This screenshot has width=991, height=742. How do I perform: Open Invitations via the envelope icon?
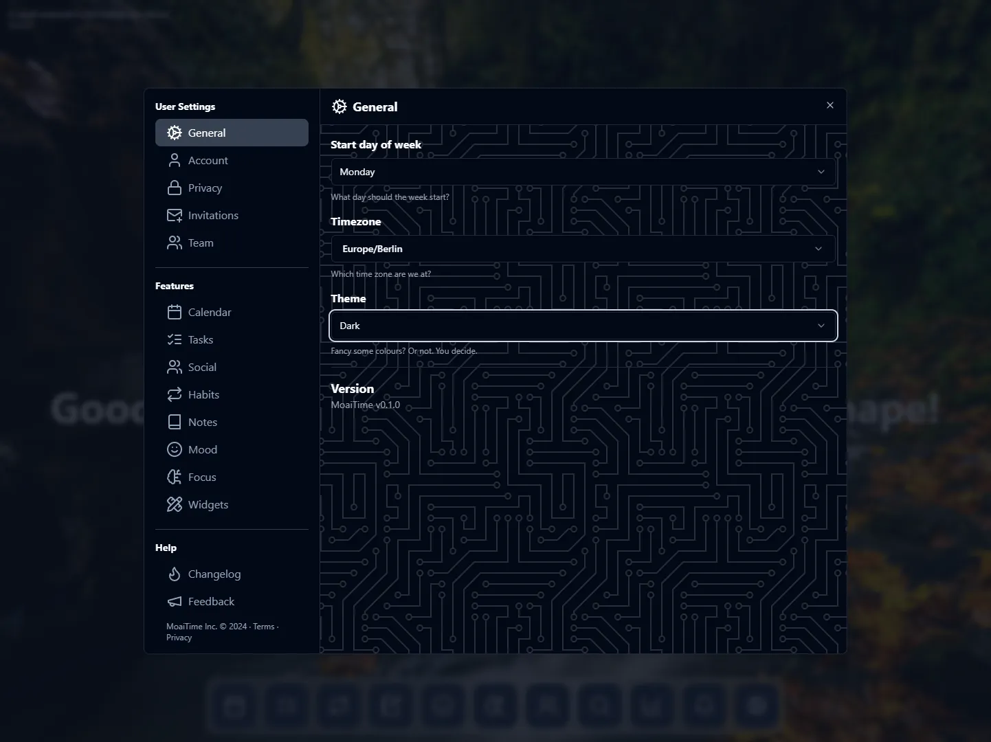[174, 215]
